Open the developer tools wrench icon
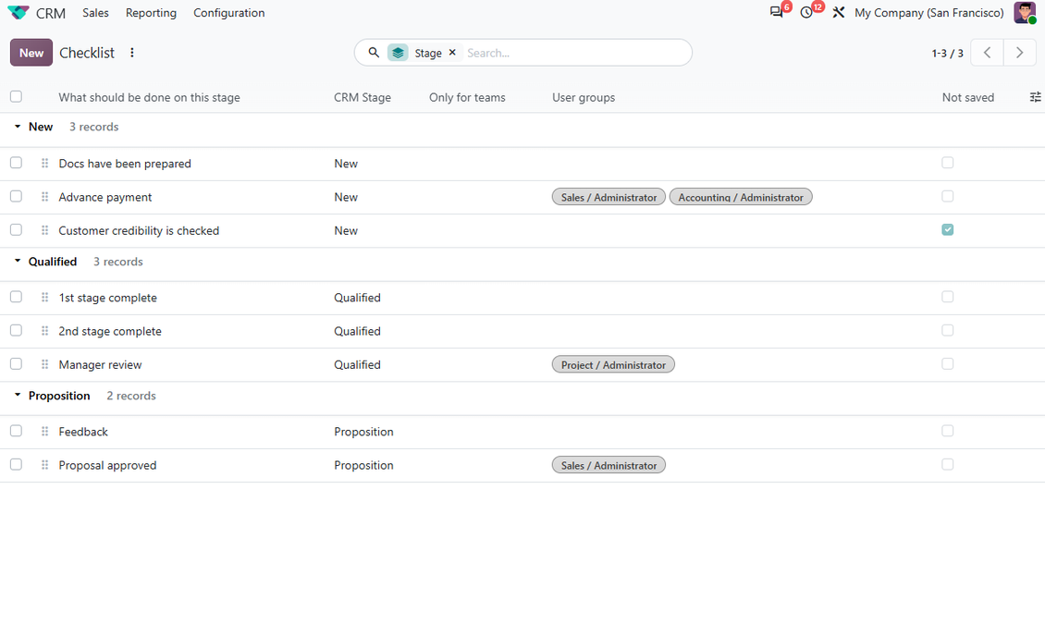This screenshot has width=1045, height=636. point(839,13)
